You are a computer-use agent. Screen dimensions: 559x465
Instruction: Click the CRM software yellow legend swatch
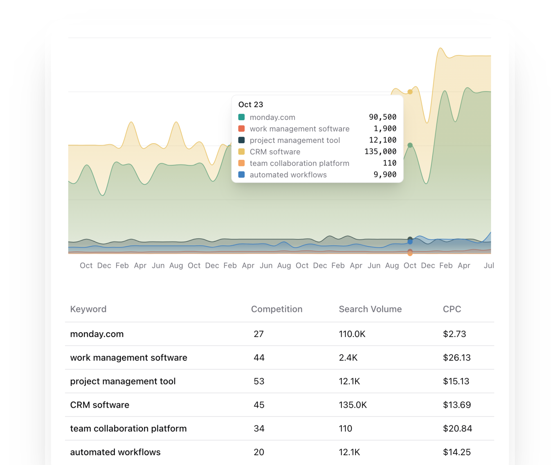(x=241, y=152)
